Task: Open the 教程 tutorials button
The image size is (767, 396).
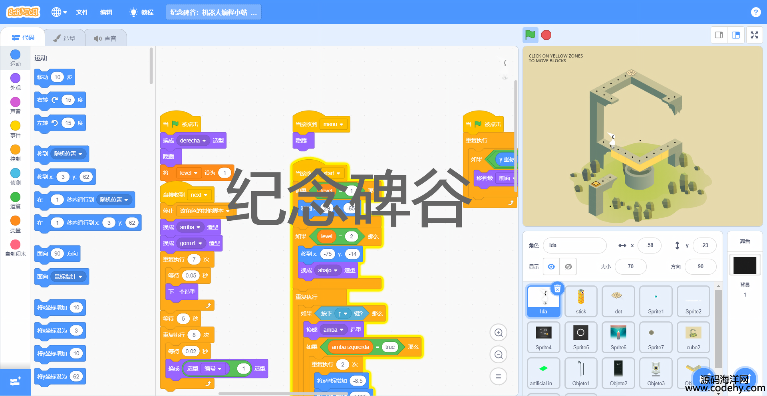Action: pyautogui.click(x=141, y=12)
